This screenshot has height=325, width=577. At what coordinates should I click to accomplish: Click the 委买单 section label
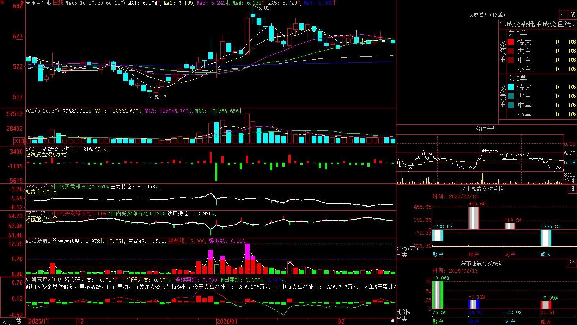(x=503, y=52)
